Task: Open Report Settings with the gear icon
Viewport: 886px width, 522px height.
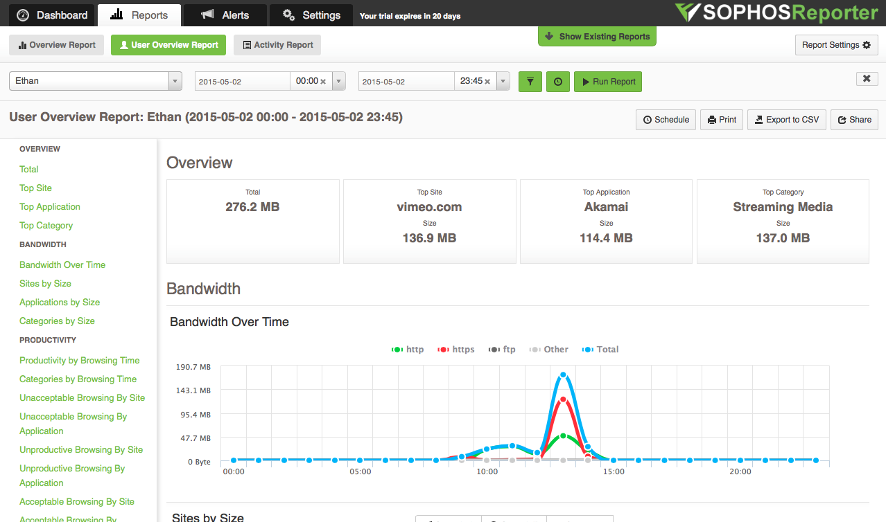Action: [x=836, y=45]
